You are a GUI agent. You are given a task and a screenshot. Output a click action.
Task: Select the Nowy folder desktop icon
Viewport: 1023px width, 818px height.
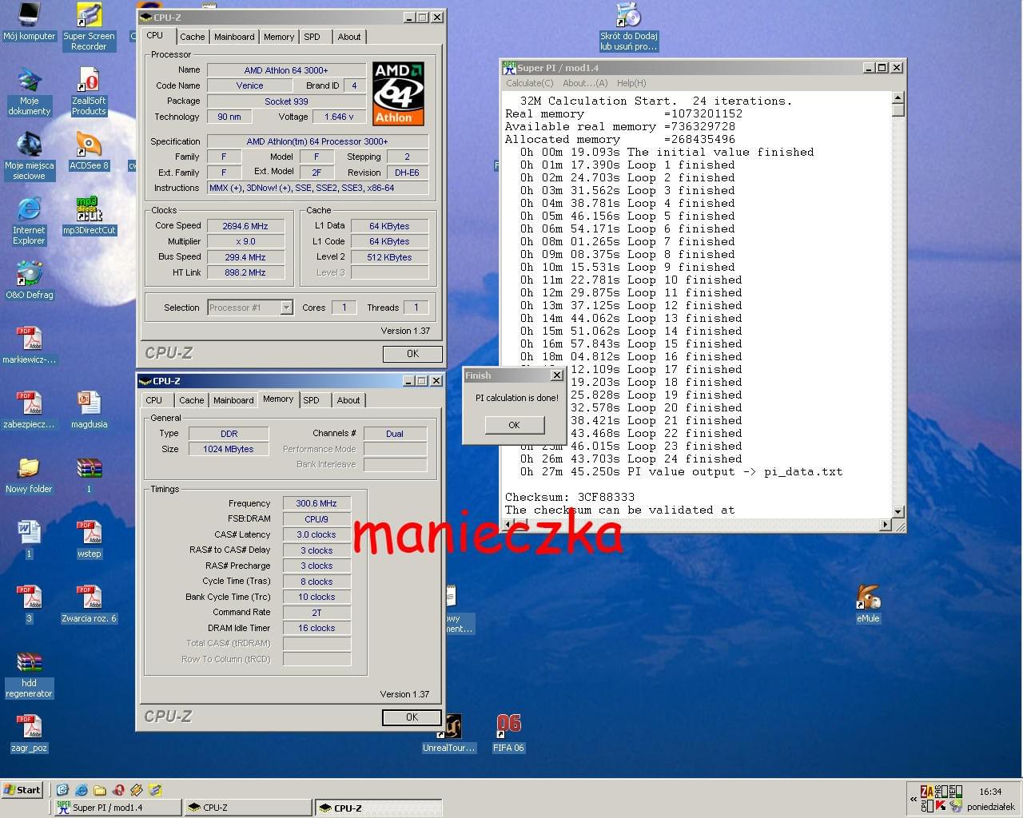(x=29, y=475)
